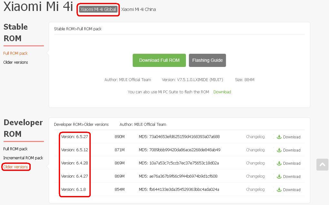View Changelog for Version 6.4.28
The width and height of the screenshot is (329, 205).
(255, 163)
